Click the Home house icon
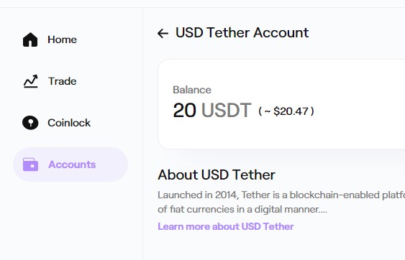Viewport: 405px width, 260px height. [30, 40]
